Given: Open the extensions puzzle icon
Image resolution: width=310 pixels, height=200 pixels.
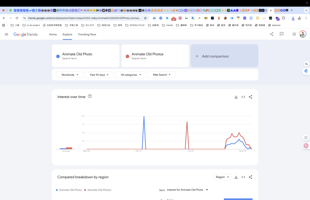Looking at the screenshot, I should (284, 18).
